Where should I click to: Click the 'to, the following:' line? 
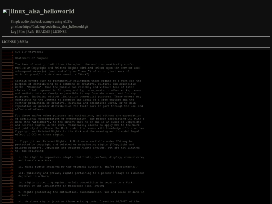[30, 151]
